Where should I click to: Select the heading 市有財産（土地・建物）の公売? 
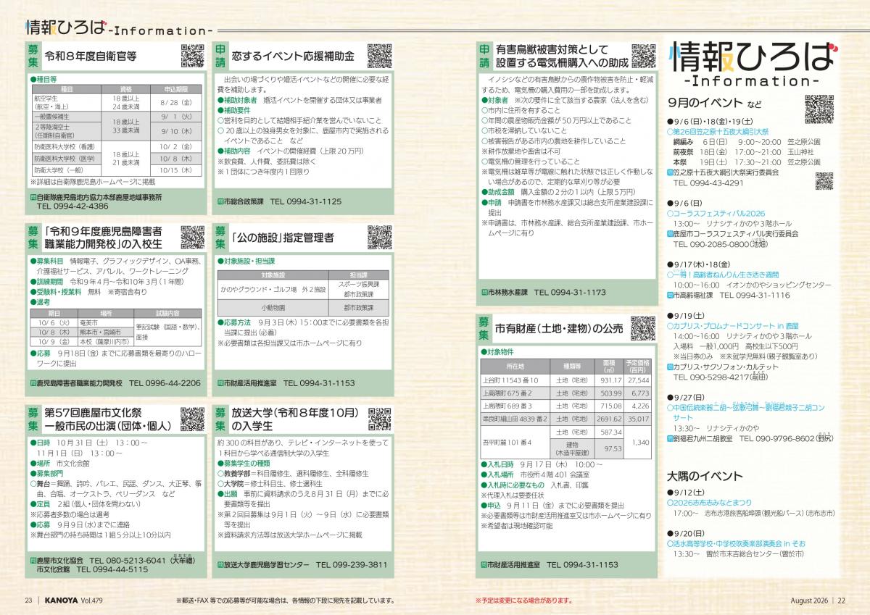point(558,328)
